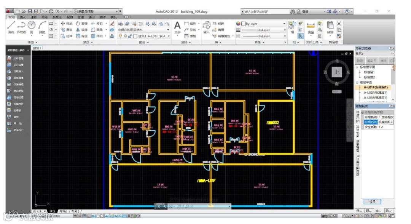The image size is (411, 224).
Task: Toggle the layer padlock lock icon
Action: tap(130, 36)
